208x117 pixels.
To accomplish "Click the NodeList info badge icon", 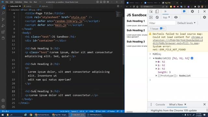I will 192,58.
